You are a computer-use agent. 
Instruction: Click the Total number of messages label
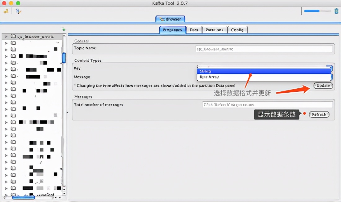[x=99, y=105]
